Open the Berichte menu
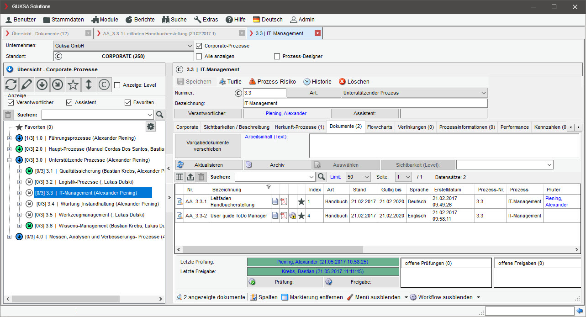586x317 pixels. coord(140,20)
